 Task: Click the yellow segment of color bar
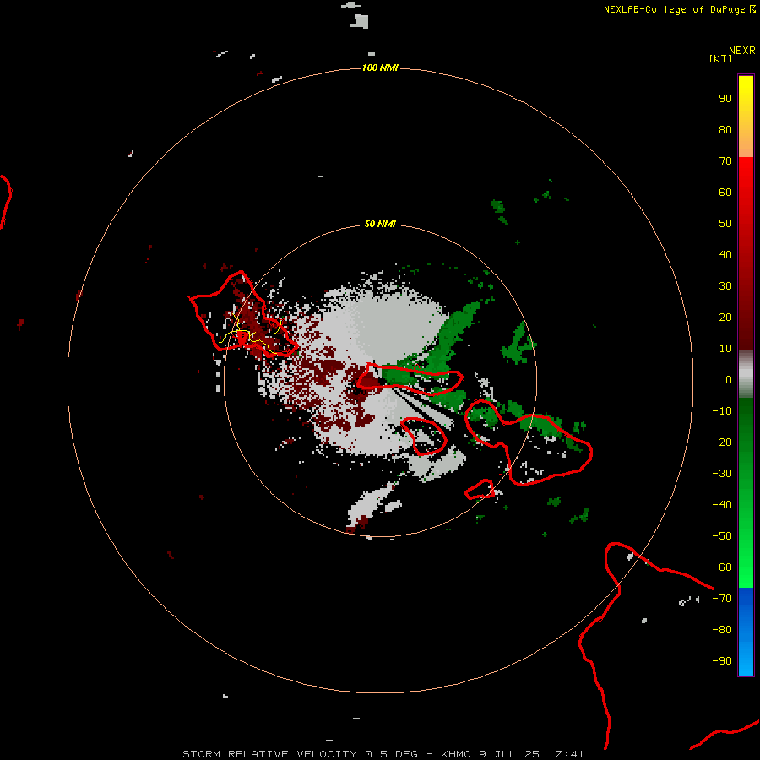[746, 117]
